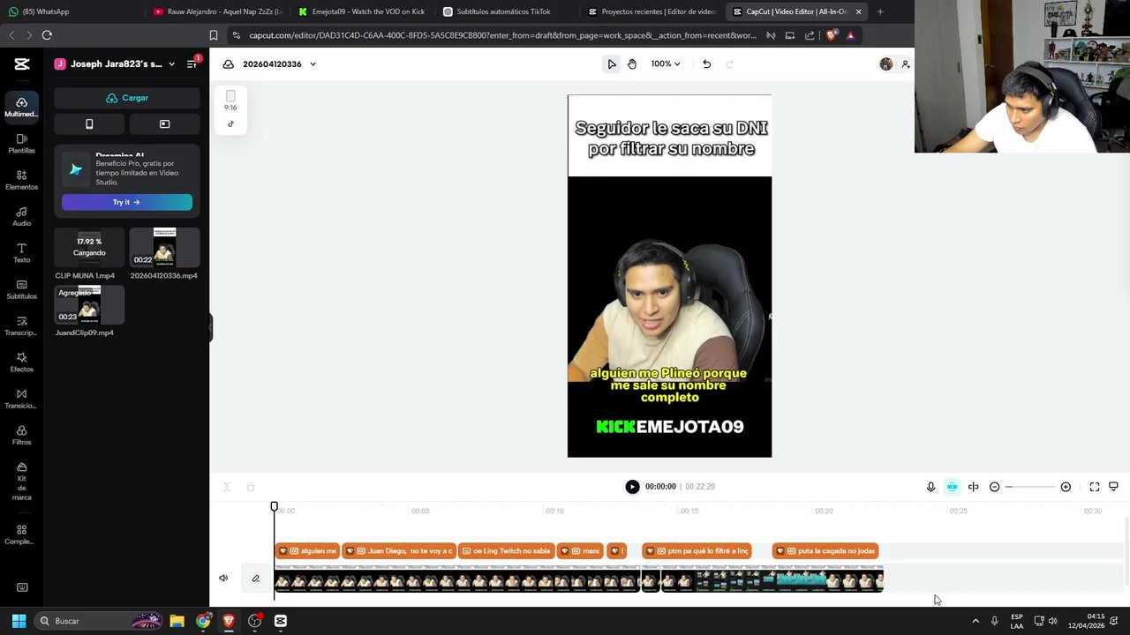Open the Filtros panel
This screenshot has height=635, width=1130.
(21, 436)
